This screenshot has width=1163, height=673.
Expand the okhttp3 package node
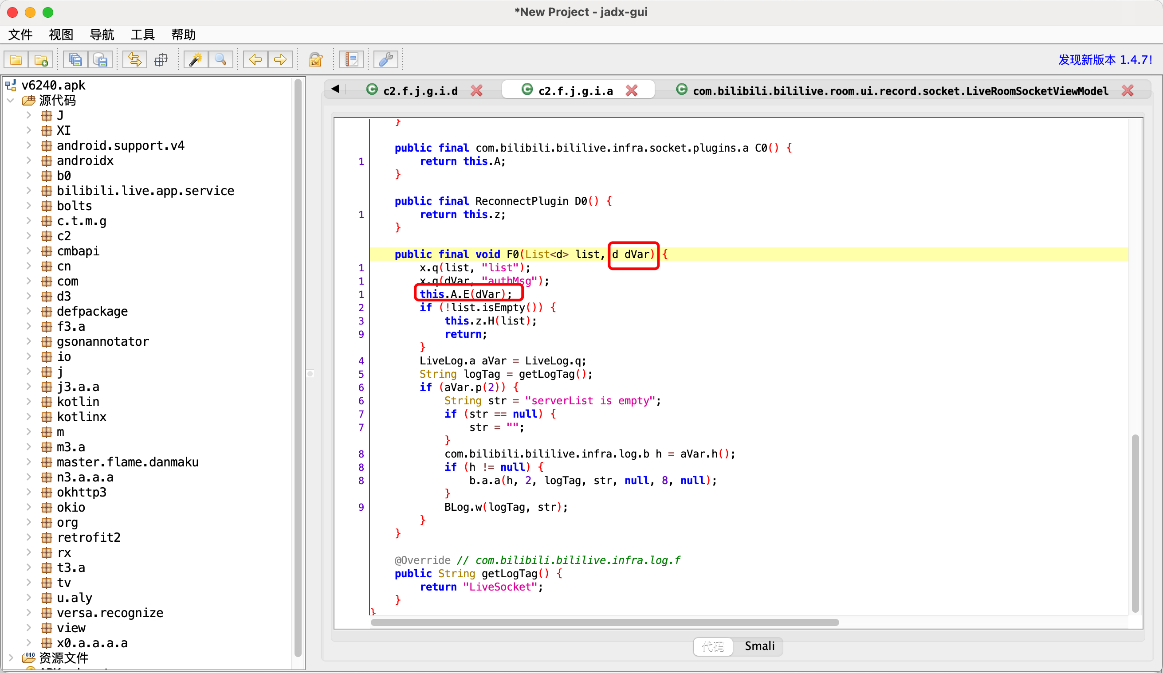coord(29,492)
